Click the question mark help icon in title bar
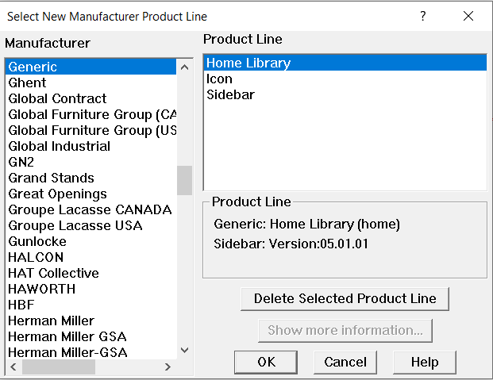 tap(423, 16)
